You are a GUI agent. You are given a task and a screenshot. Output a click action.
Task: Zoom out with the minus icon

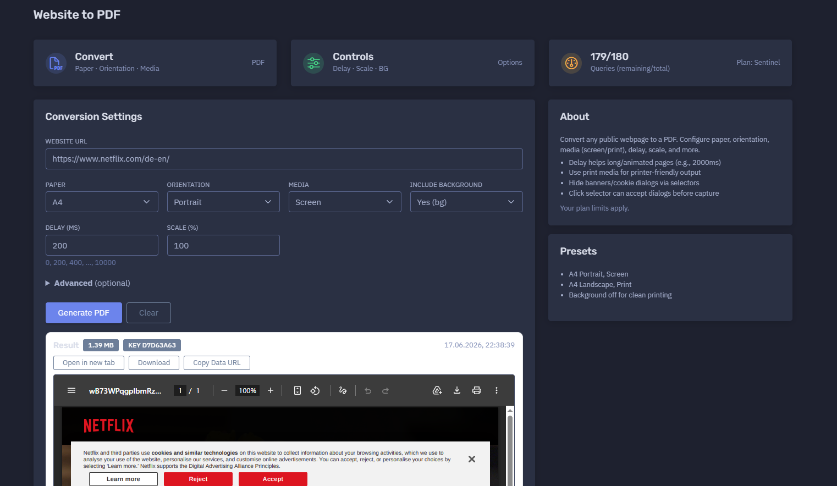(224, 390)
